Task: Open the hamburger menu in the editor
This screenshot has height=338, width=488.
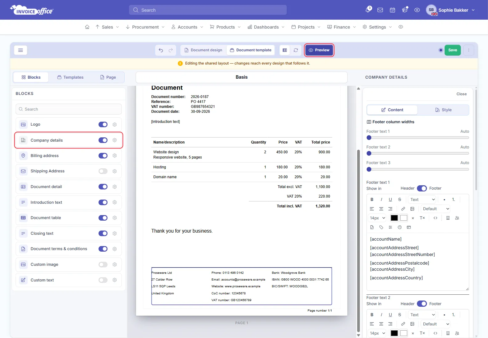Action: (21, 50)
